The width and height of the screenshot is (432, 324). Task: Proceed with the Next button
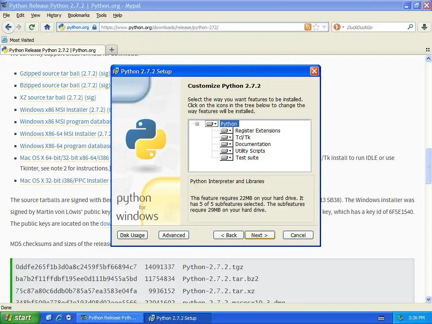(259, 235)
